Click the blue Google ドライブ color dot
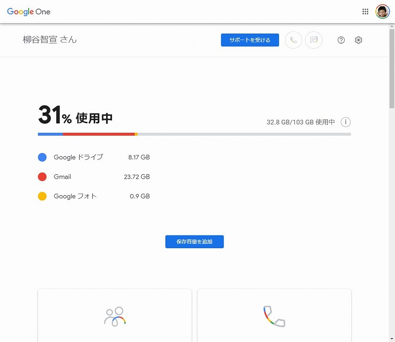The width and height of the screenshot is (395, 342). pyautogui.click(x=42, y=157)
